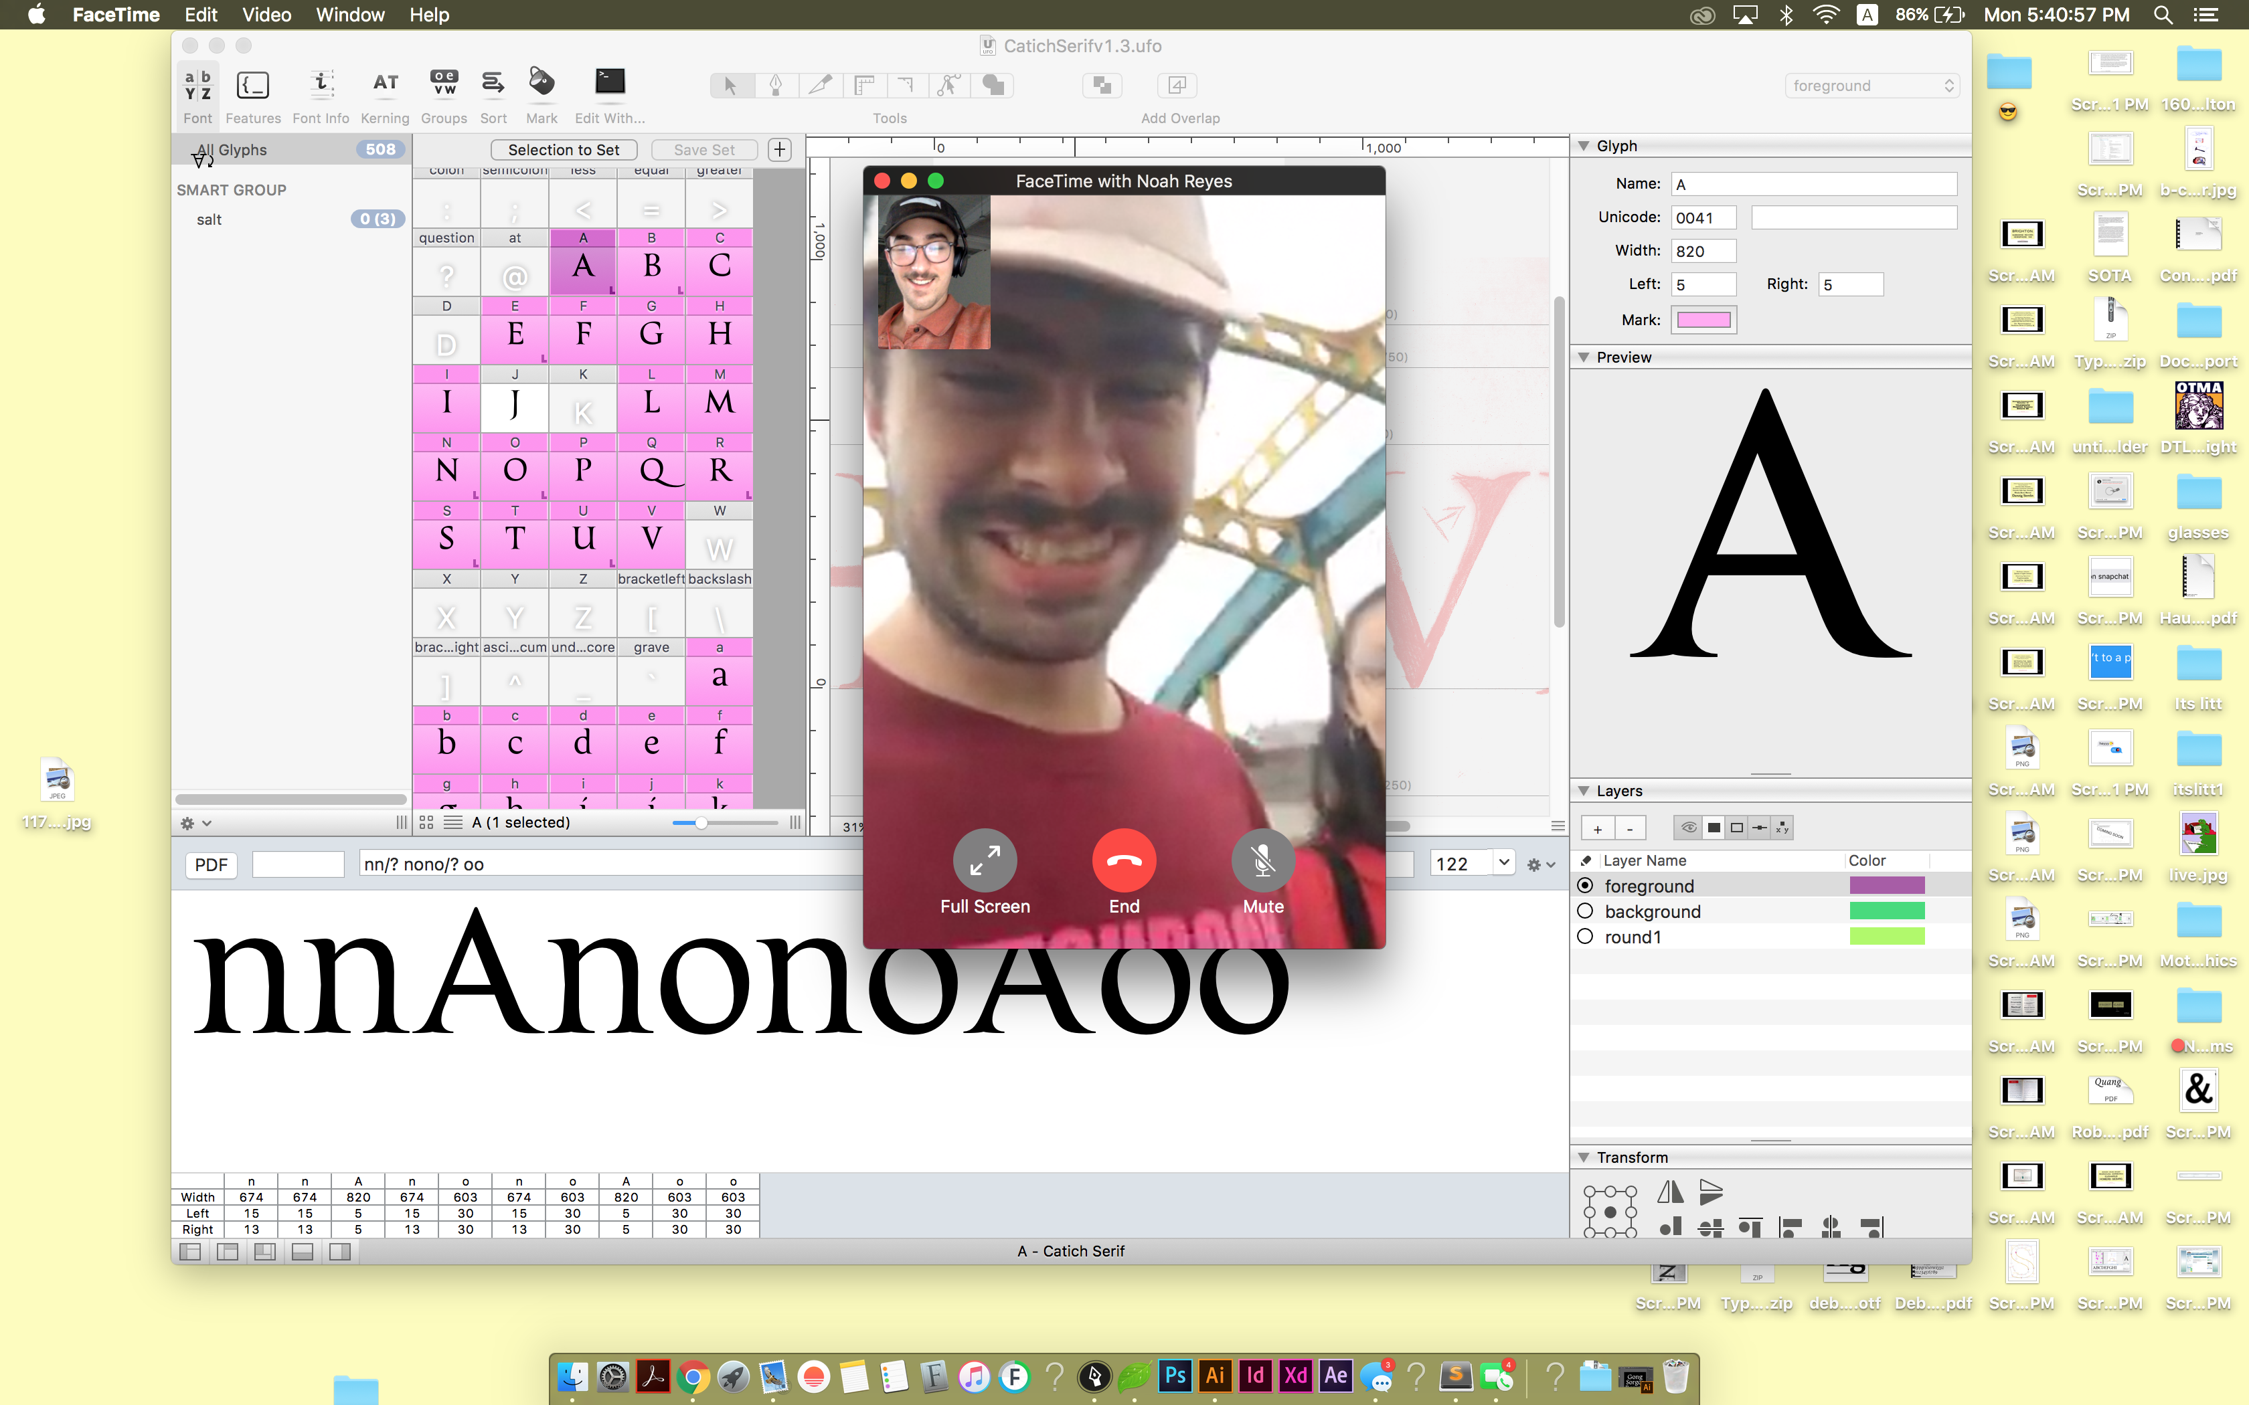Screen dimensions: 2249x1405
Task: Open the space center gear menu
Action: pos(1540,864)
